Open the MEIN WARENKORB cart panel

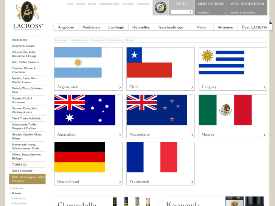247,7
